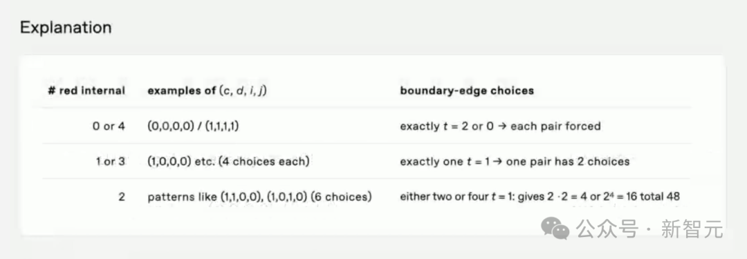The height and width of the screenshot is (259, 747).
Task: Click the '公众号 · 新智元' watermark text
Action: pyautogui.click(x=649, y=229)
